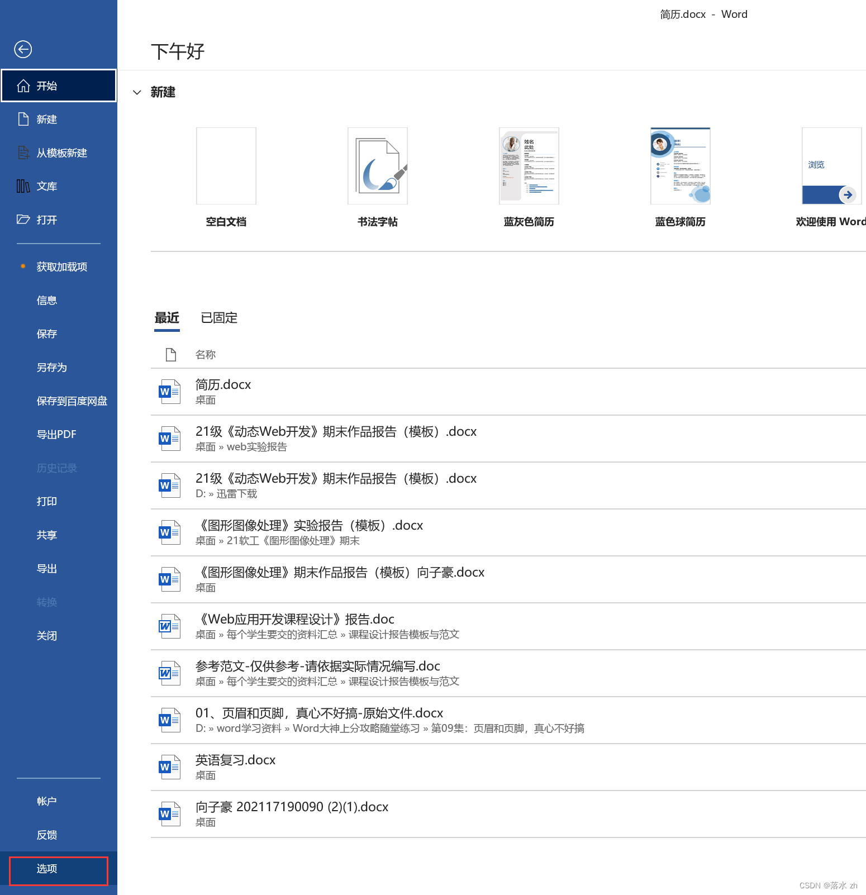Click the home icon next to 开始
Image resolution: width=866 pixels, height=895 pixels.
pyautogui.click(x=23, y=85)
